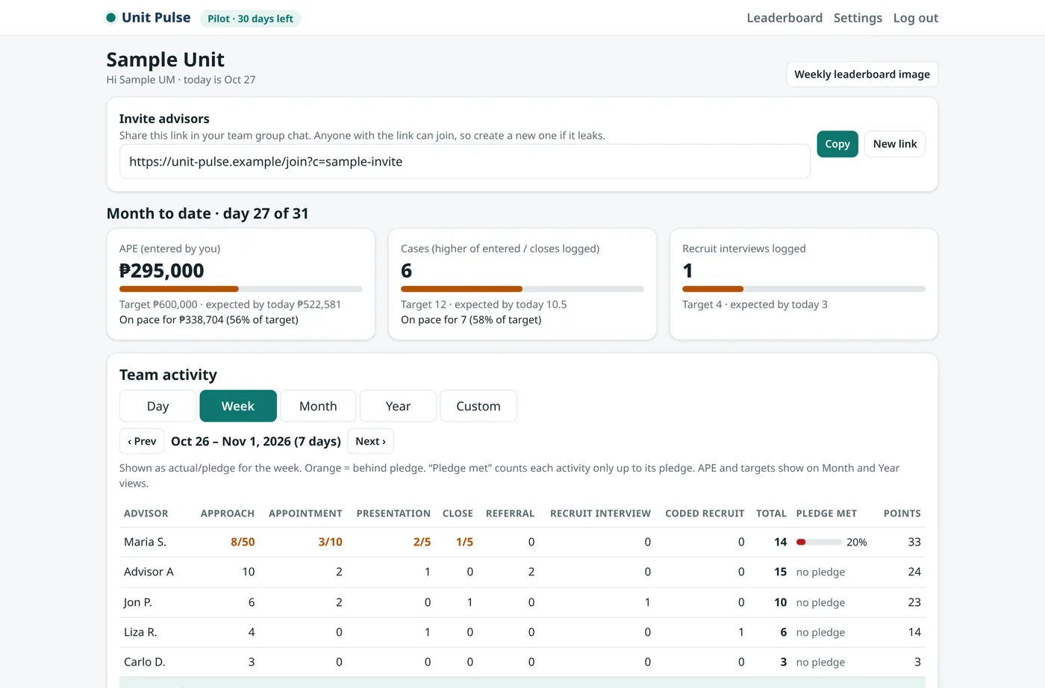Select the APPROACH column header
Screen dimensions: 1045x688
coord(228,513)
